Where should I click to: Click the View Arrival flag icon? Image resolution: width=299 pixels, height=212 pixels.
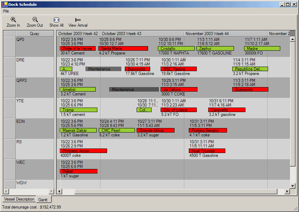point(78,20)
